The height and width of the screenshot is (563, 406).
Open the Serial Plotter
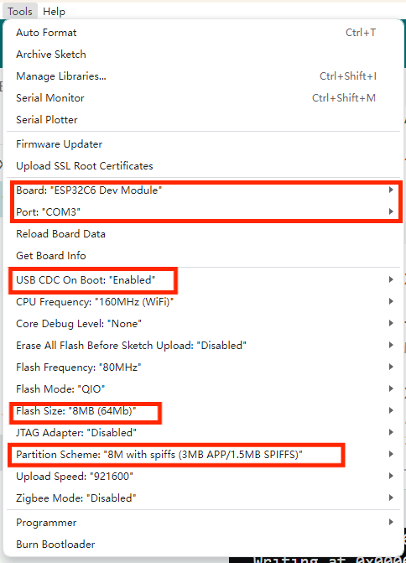tap(203, 120)
